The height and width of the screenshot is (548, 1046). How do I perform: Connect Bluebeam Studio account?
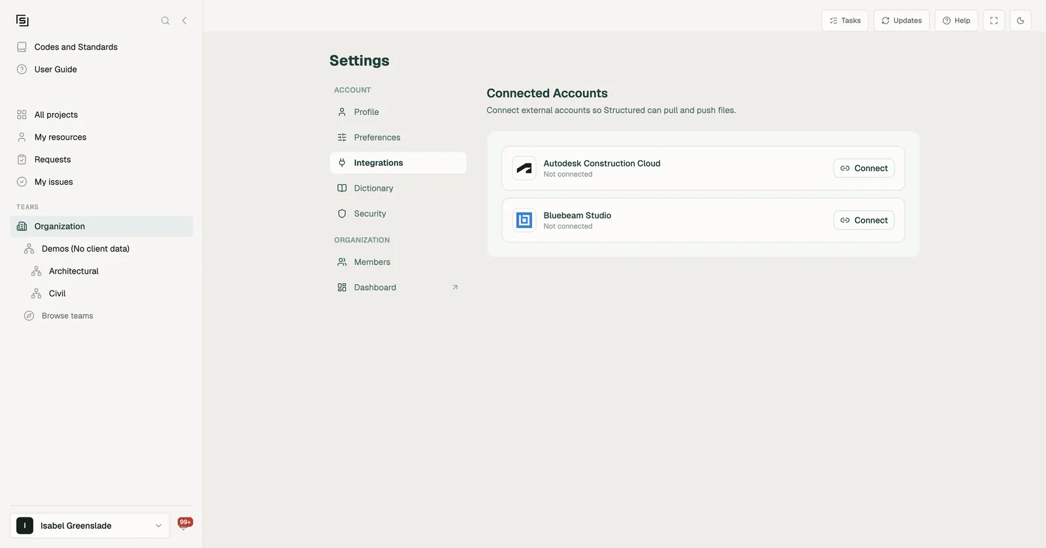[864, 220]
